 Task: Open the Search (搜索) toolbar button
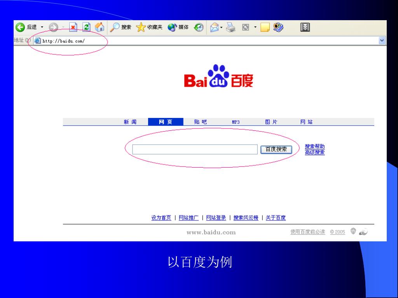(120, 27)
